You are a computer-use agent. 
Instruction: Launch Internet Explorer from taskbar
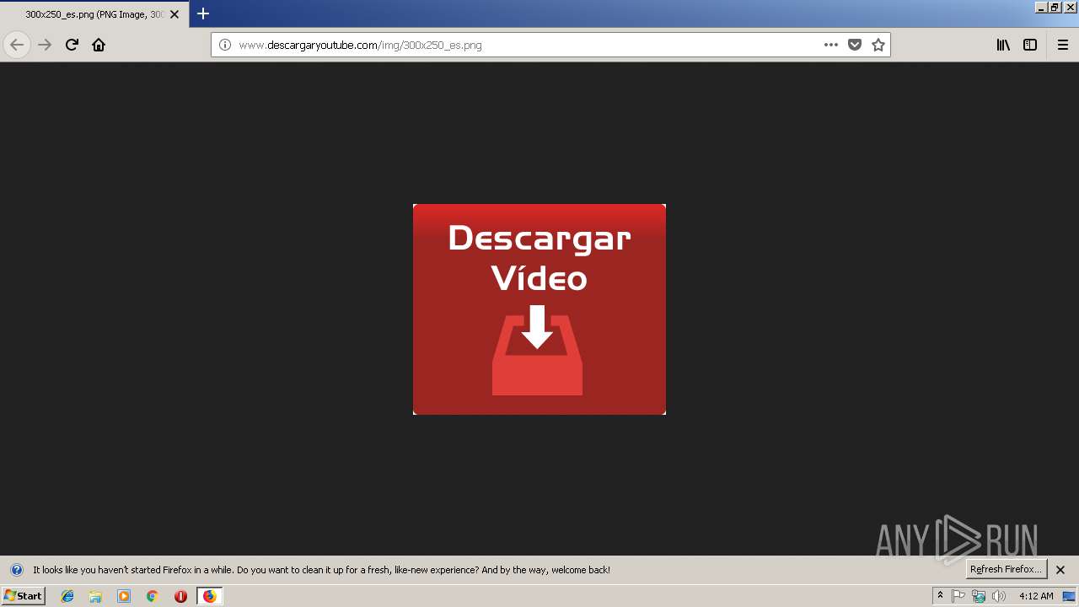click(67, 596)
